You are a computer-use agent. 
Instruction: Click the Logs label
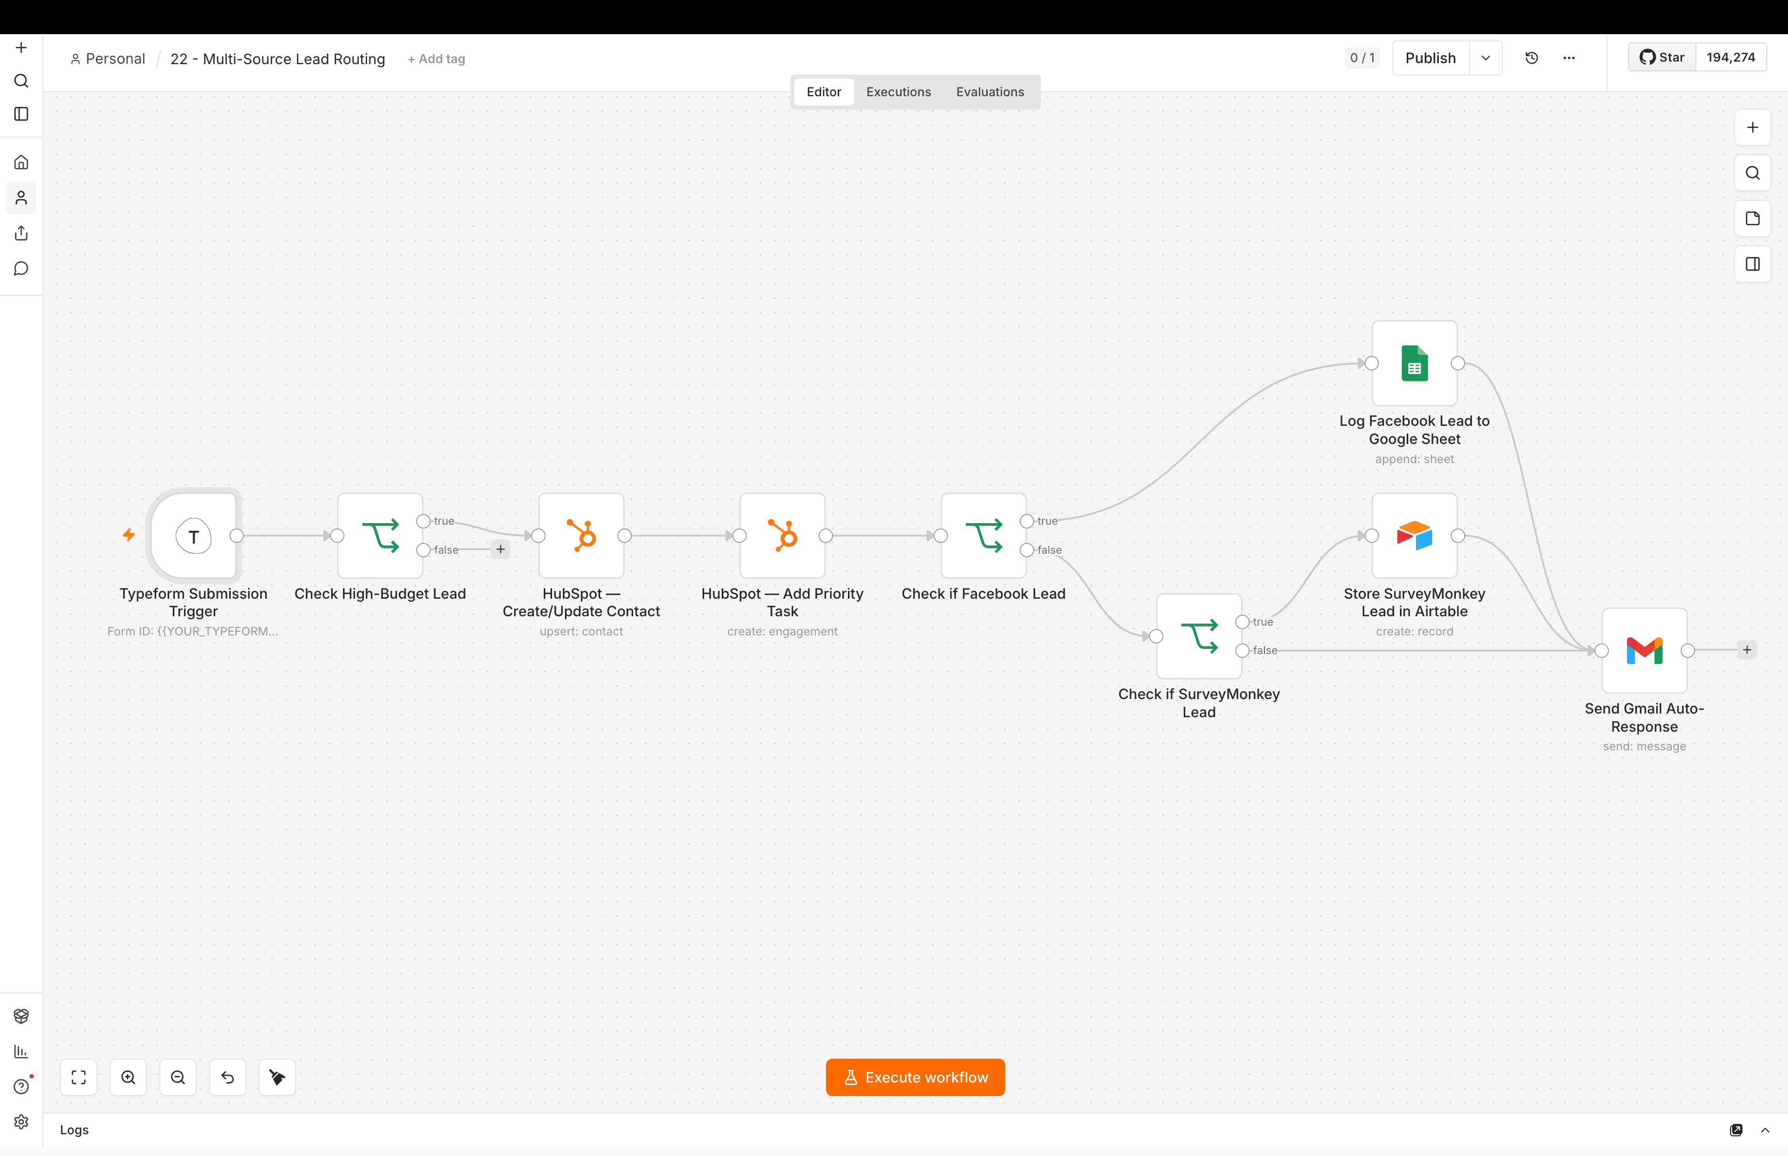pos(74,1130)
